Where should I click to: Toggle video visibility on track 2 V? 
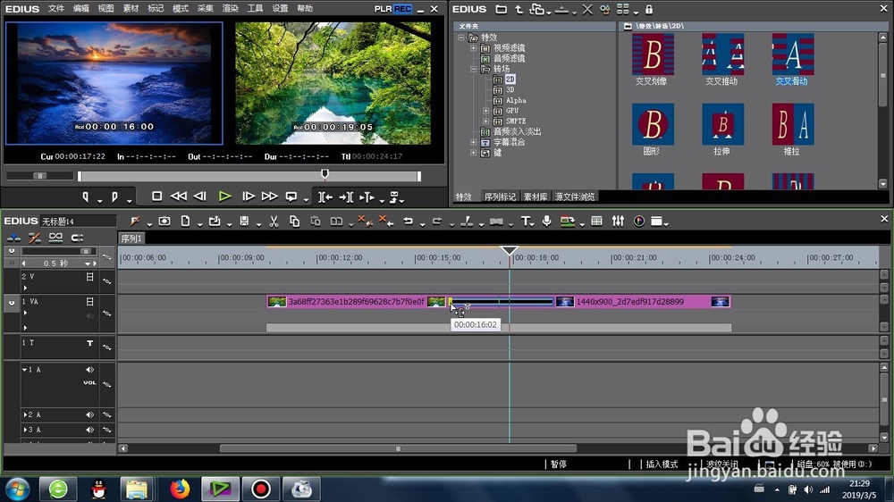click(x=89, y=277)
